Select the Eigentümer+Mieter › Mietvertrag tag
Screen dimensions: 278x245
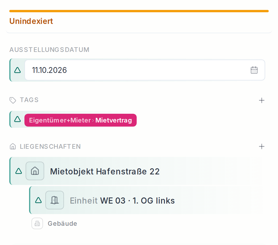point(81,120)
